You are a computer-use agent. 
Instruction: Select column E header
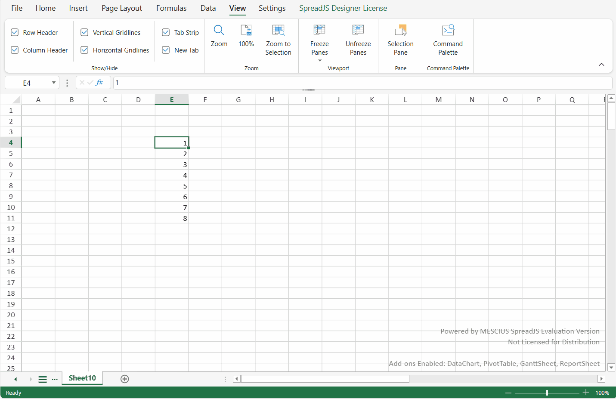[x=172, y=100]
